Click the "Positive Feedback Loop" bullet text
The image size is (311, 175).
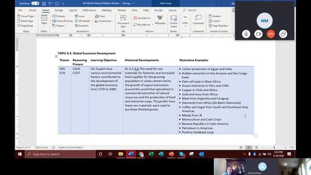pyautogui.click(x=198, y=132)
